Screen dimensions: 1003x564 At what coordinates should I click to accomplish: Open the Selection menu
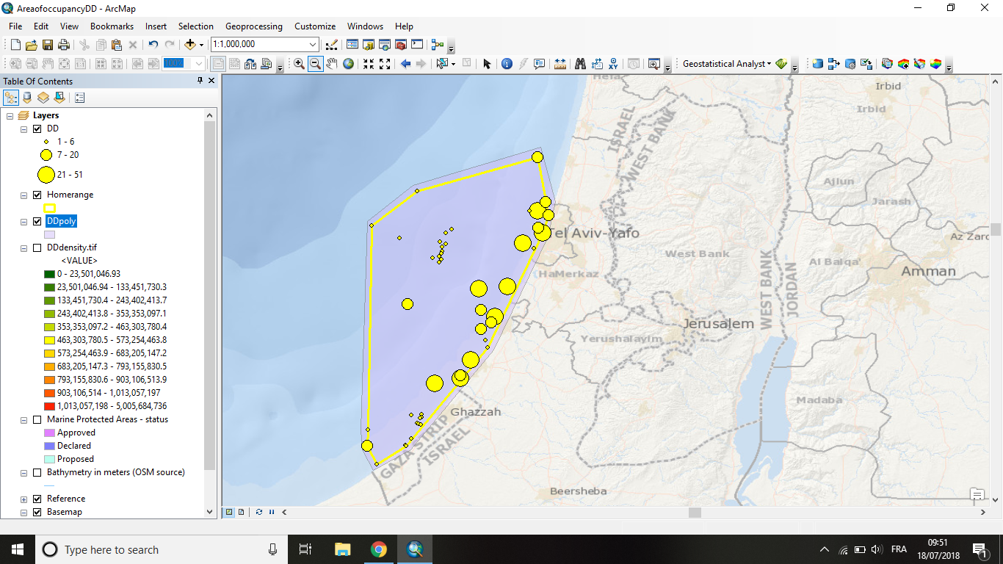coord(196,26)
